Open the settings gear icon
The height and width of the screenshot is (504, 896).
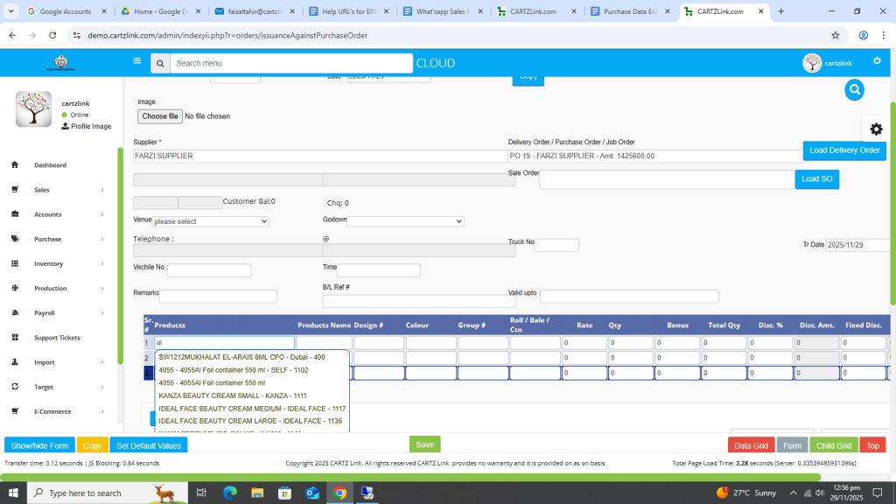876,129
